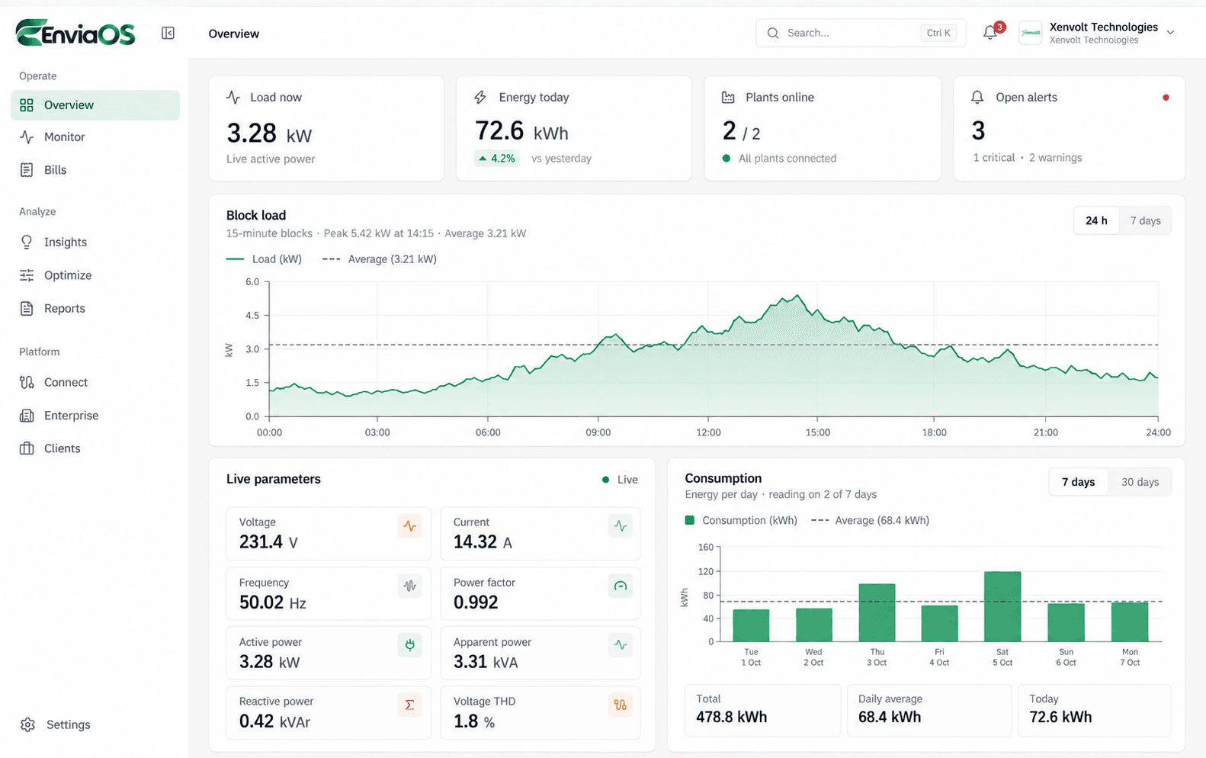Viewport: 1206px width, 758px height.
Task: Click the Consumption (kWh) green legend swatch
Action: click(x=690, y=520)
